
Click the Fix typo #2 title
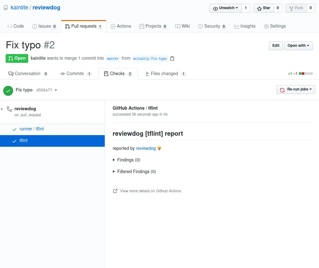click(30, 45)
